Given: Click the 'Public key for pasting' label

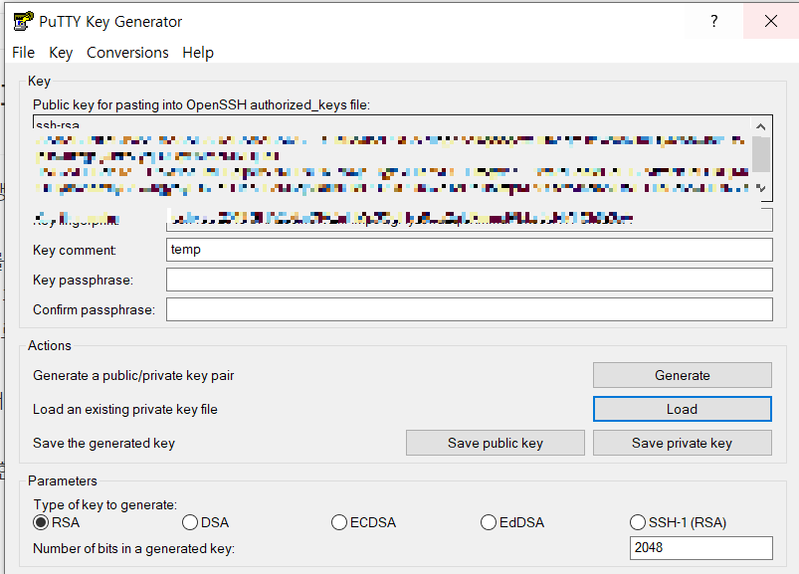Looking at the screenshot, I should tap(201, 104).
